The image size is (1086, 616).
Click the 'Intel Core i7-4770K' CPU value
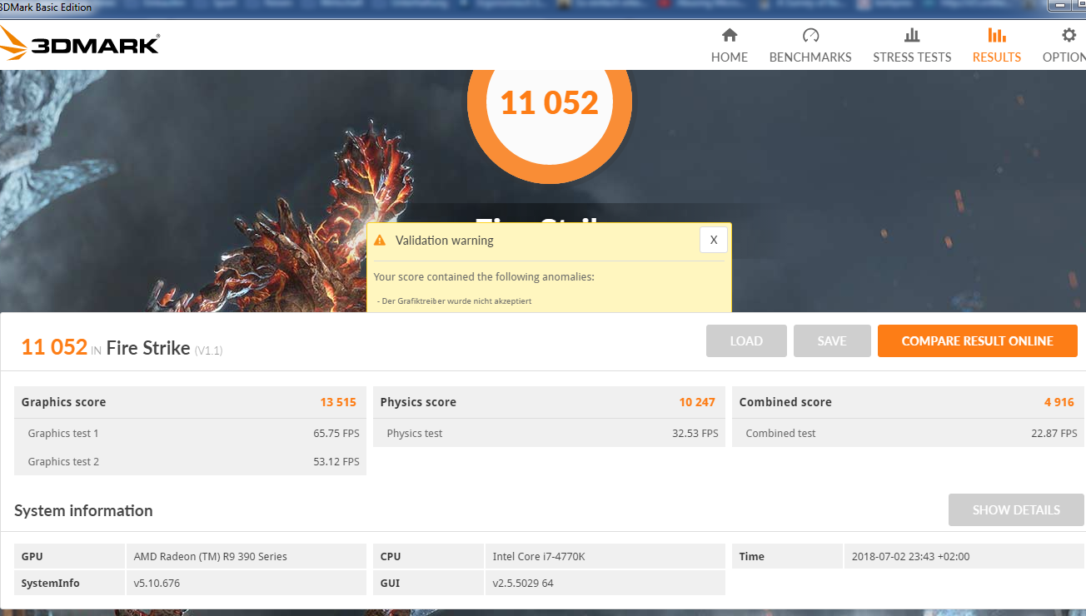pos(539,557)
